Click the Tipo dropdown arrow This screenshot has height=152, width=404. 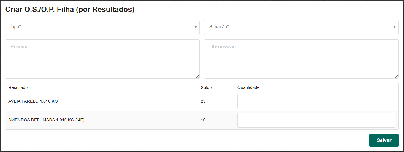tap(195, 27)
